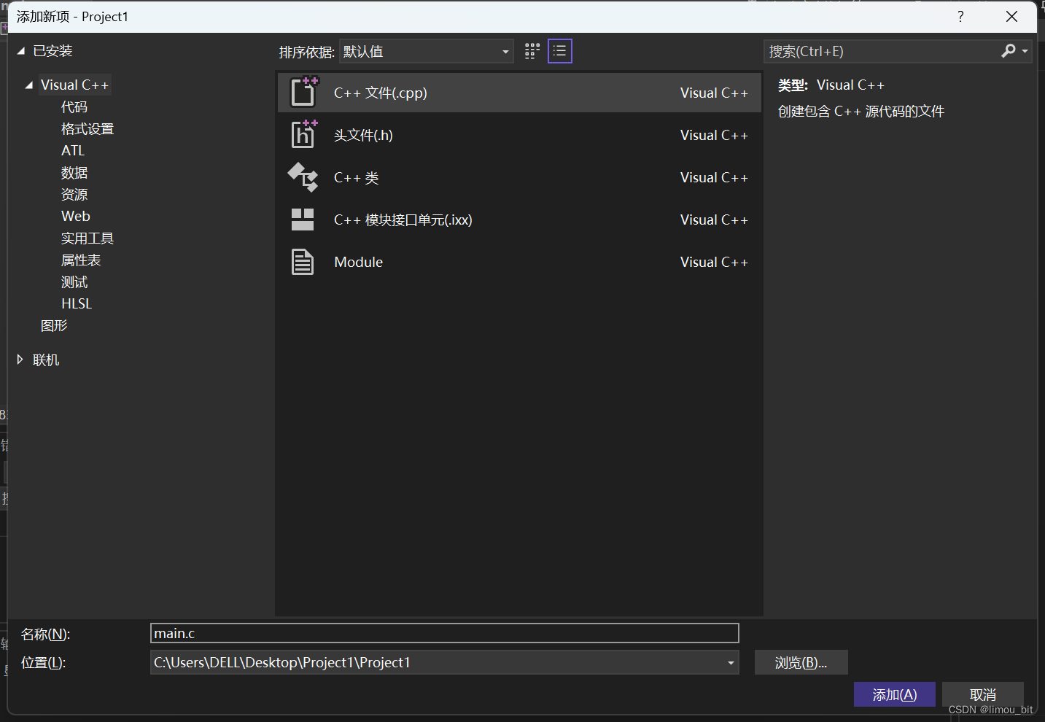Expand the 联机 online node
This screenshot has height=722, width=1045.
coord(20,360)
